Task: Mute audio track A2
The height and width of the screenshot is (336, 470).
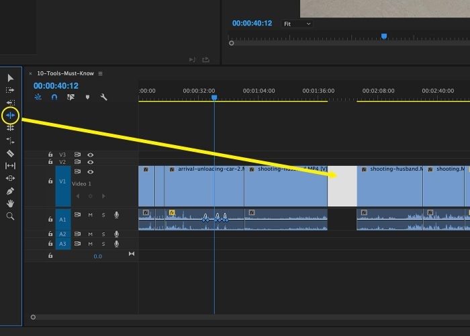Action: 90,235
